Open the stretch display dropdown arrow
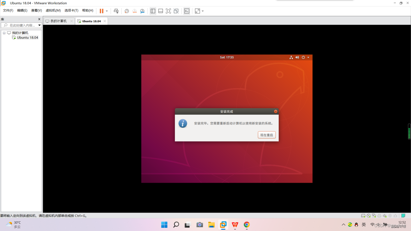 203,11
